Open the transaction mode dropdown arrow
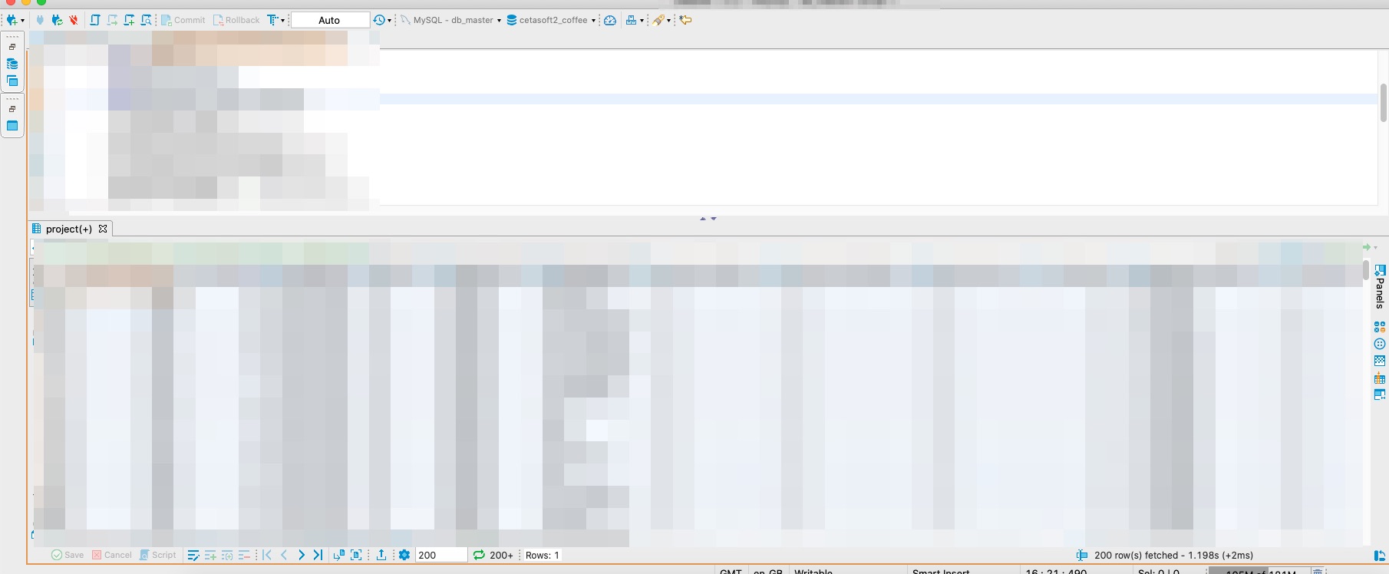The image size is (1389, 574). click(x=282, y=21)
